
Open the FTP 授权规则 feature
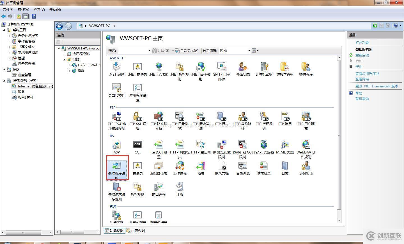(x=264, y=121)
